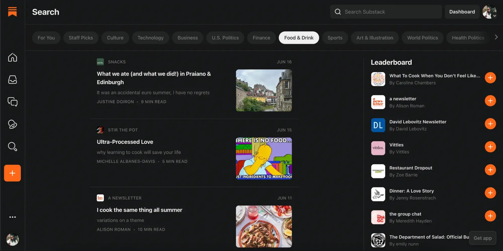Click 'By Meredith Hayden' text
The image size is (503, 251).
click(x=410, y=221)
